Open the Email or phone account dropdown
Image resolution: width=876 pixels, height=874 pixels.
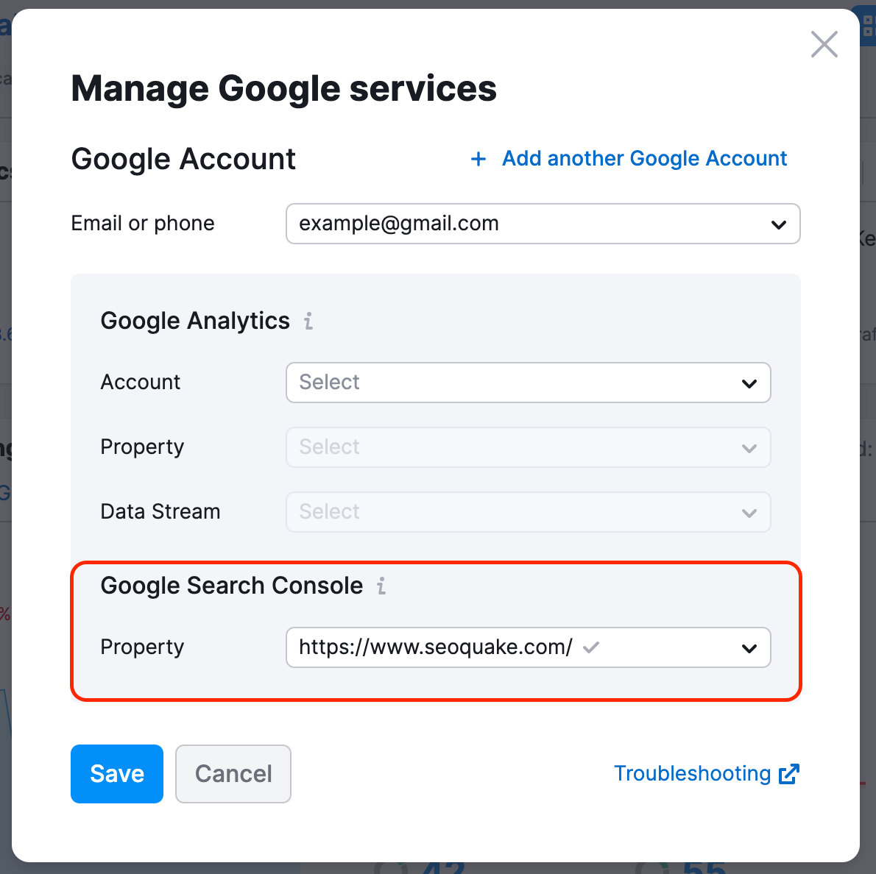click(x=543, y=224)
